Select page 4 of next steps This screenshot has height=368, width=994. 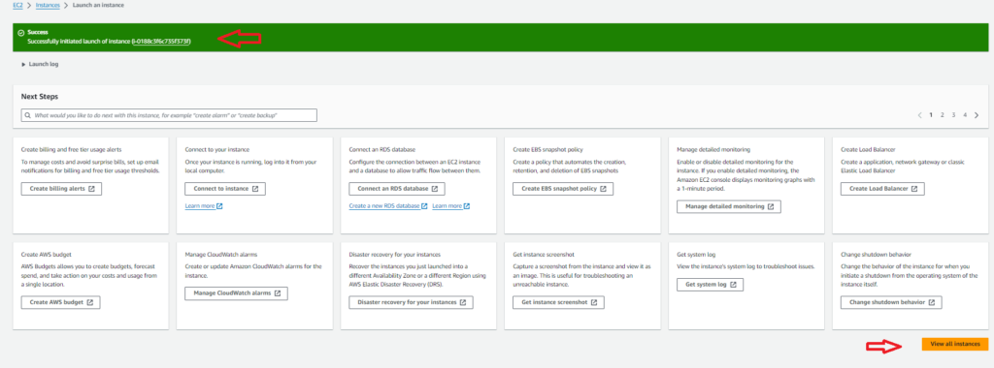point(965,115)
